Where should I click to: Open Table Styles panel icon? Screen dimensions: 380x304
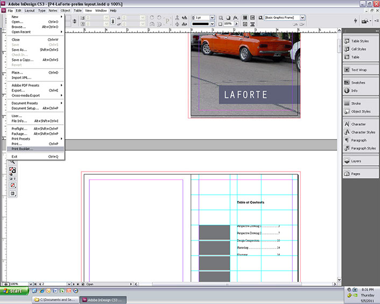point(347,41)
